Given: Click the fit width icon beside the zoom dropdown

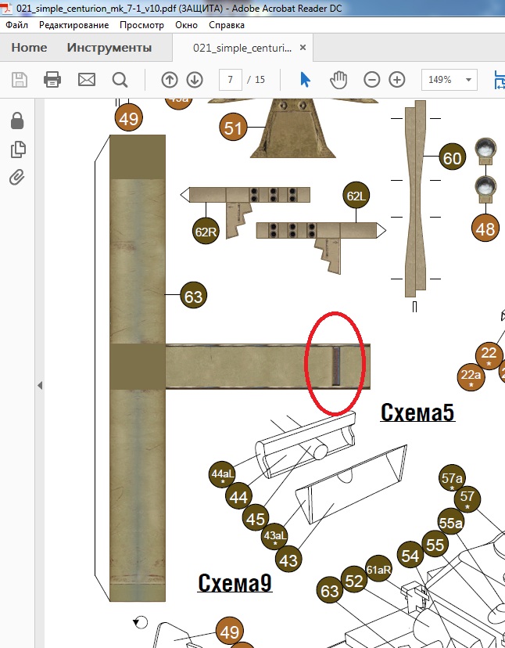Looking at the screenshot, I should (x=500, y=79).
